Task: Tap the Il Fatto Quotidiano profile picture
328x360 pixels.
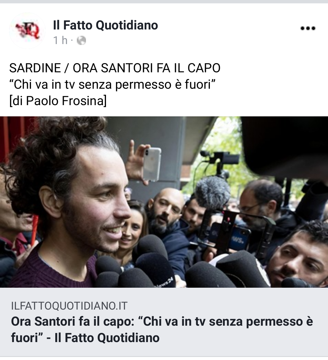Action: click(x=27, y=31)
